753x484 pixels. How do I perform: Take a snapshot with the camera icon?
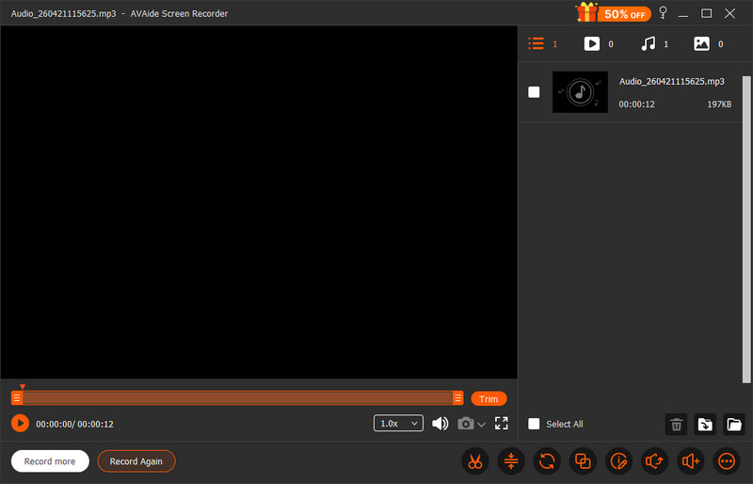[x=465, y=424]
